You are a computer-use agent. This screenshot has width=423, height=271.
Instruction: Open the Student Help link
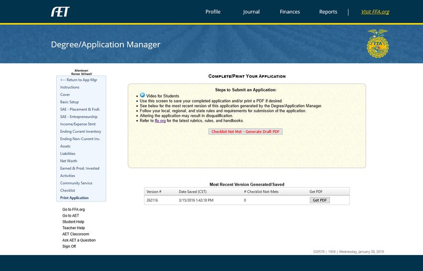(73, 222)
